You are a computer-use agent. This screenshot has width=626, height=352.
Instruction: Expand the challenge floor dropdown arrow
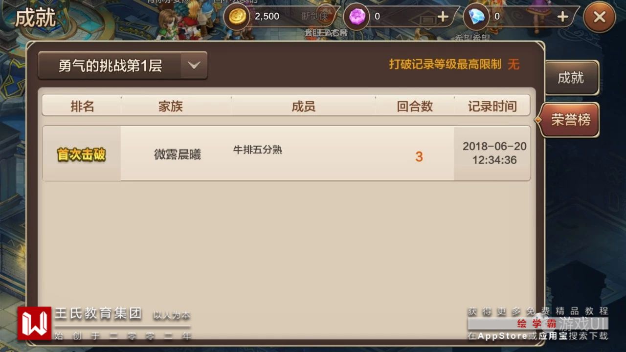tap(194, 65)
